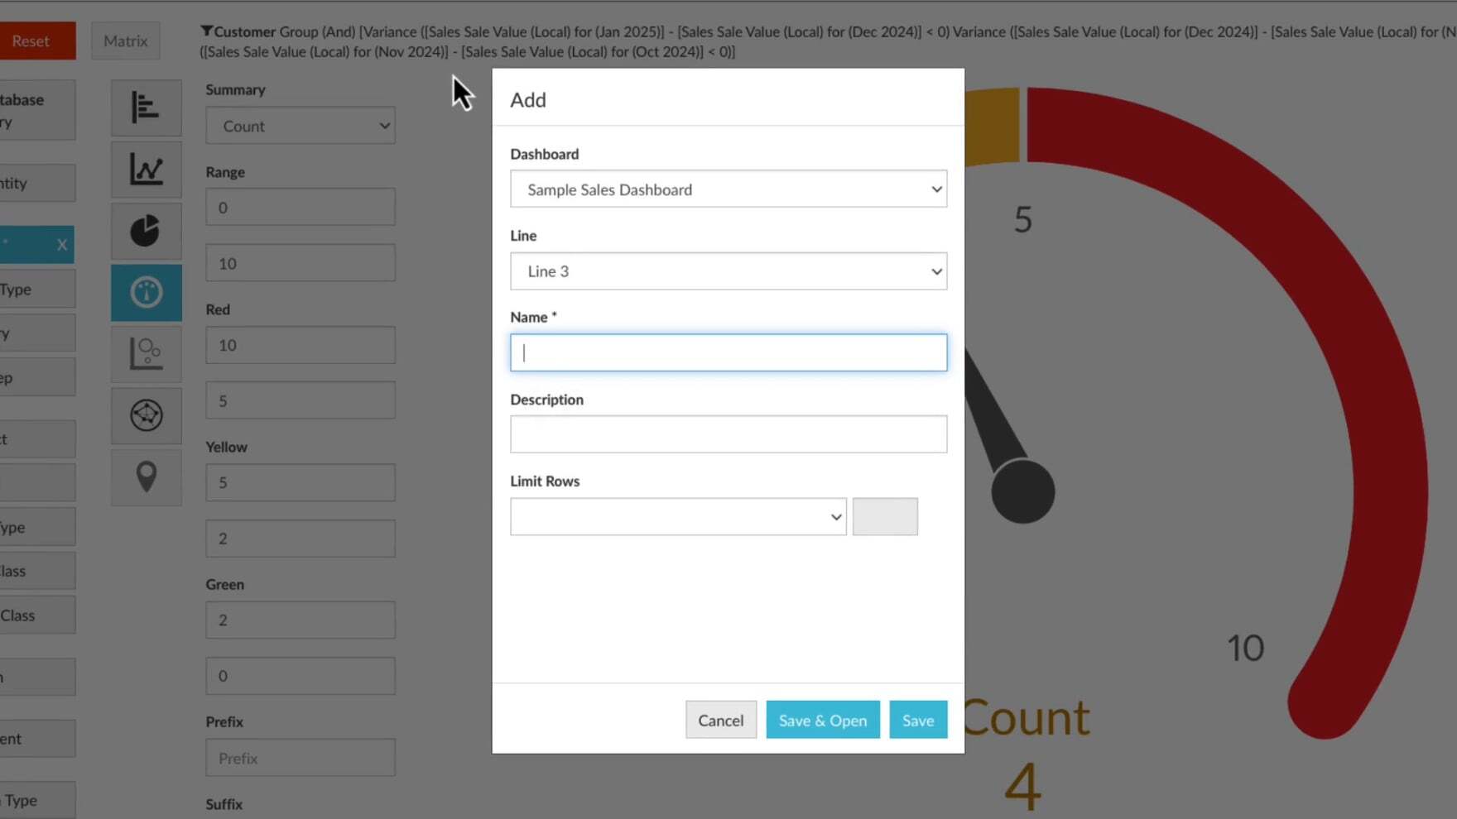This screenshot has height=819, width=1457.
Task: Click the Range minimum field showing 0
Action: [x=301, y=207]
